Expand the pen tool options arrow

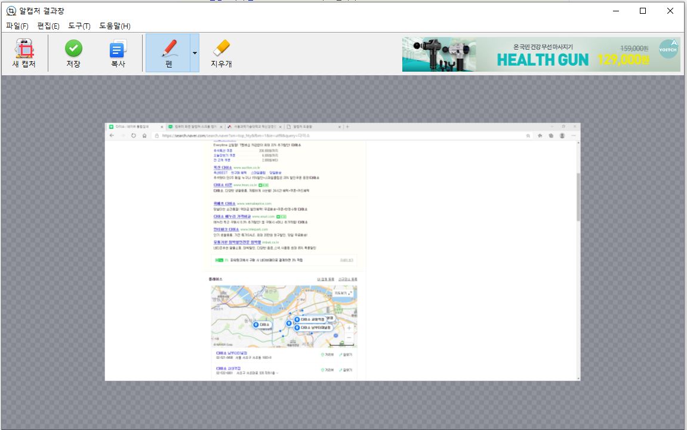point(195,53)
